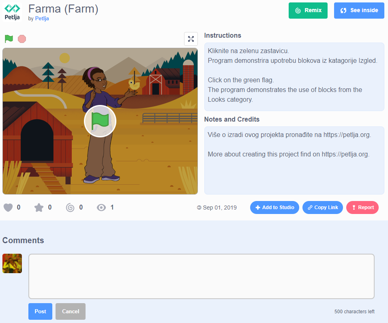Enter fullscreen mode for the stage

(x=191, y=39)
